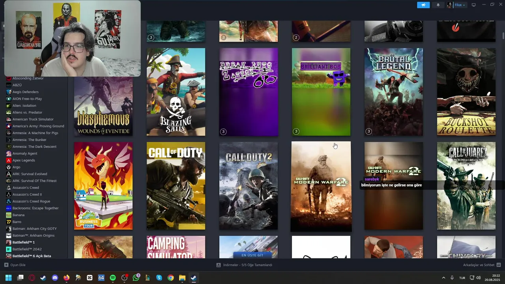Click Break Into Zatwor's badge 3
Screen dimensions: 505x284
tap(224, 131)
